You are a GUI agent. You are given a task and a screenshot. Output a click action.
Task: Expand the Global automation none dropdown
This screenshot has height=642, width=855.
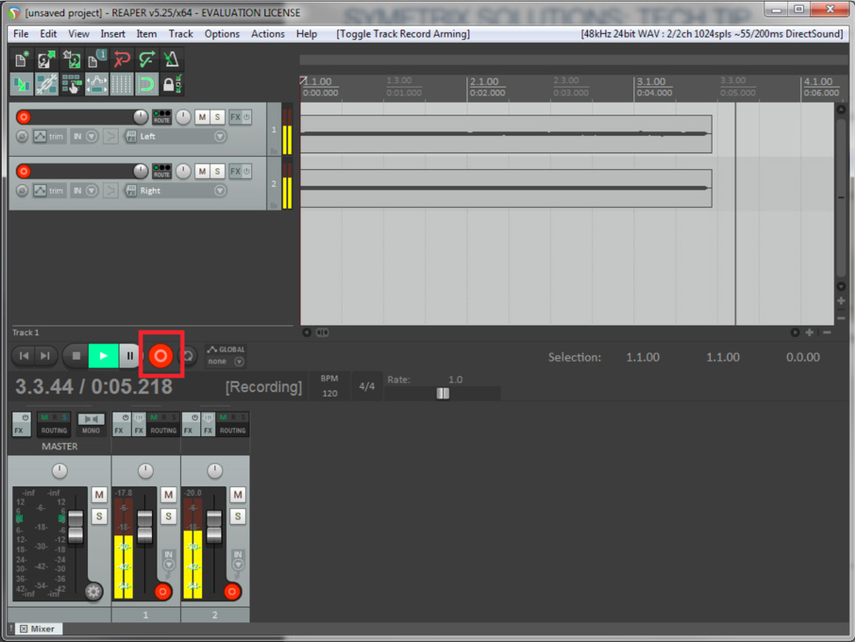click(x=239, y=362)
